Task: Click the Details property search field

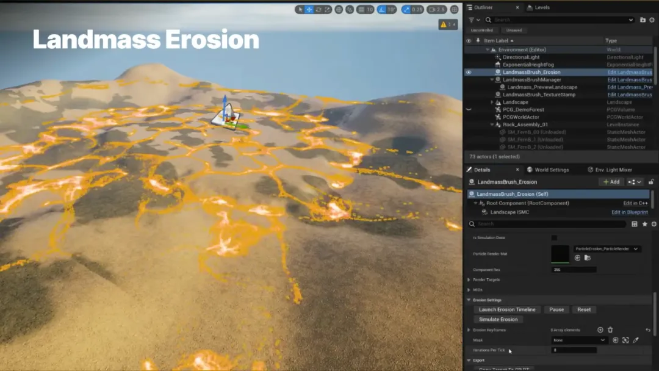Action: [x=547, y=224]
